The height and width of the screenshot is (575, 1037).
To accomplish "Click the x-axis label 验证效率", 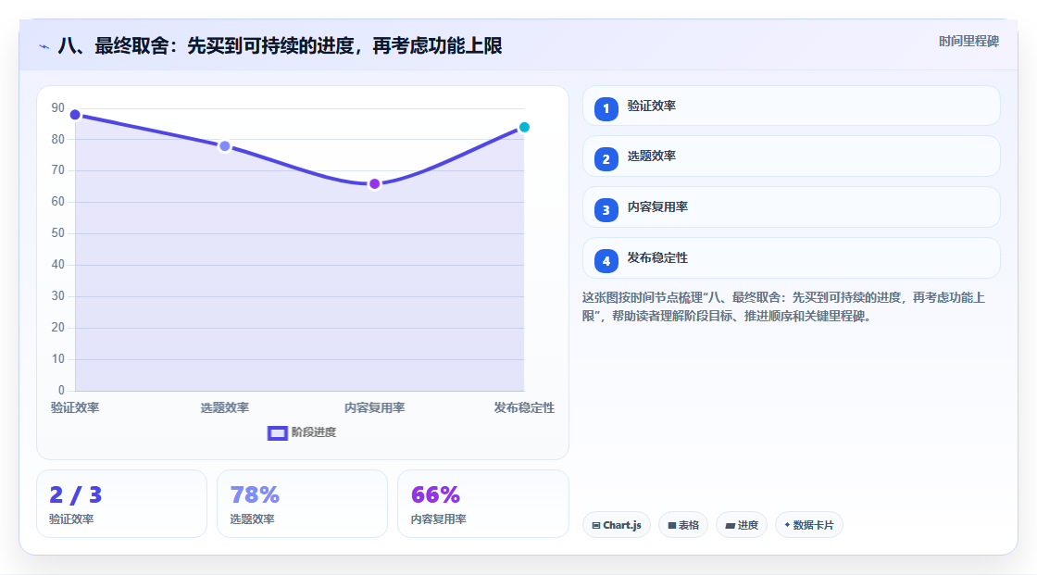I will click(75, 407).
